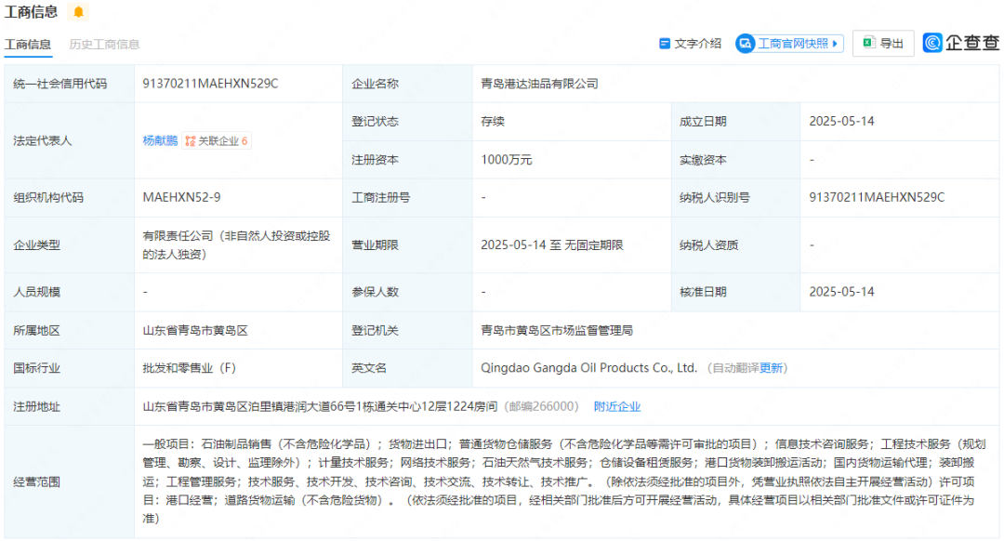Click postal code 邮编266000
This screenshot has width=1004, height=541.
542,406
